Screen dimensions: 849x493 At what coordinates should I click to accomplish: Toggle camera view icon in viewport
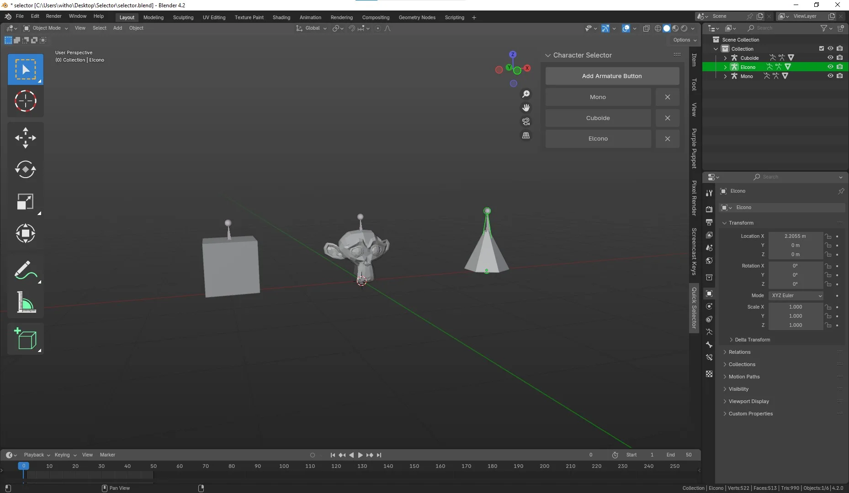click(526, 121)
